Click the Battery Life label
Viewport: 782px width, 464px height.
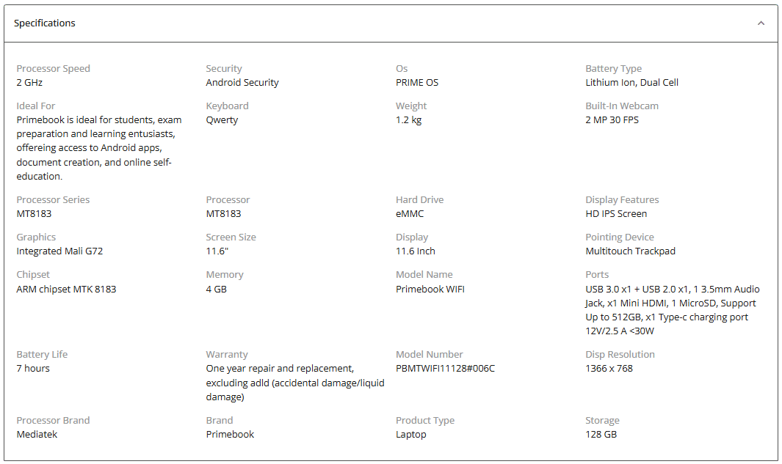point(42,355)
